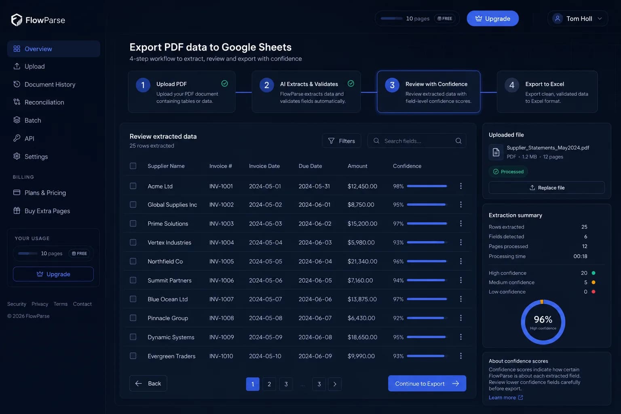621x414 pixels.
Task: Click the top bar Upgrade button
Action: coord(492,19)
